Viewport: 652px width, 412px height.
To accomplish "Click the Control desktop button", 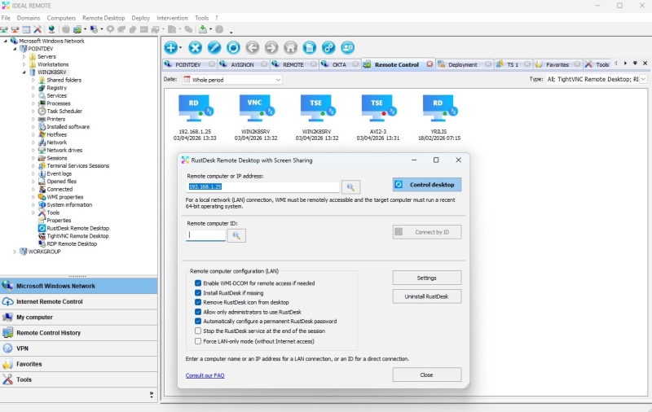I will point(427,185).
